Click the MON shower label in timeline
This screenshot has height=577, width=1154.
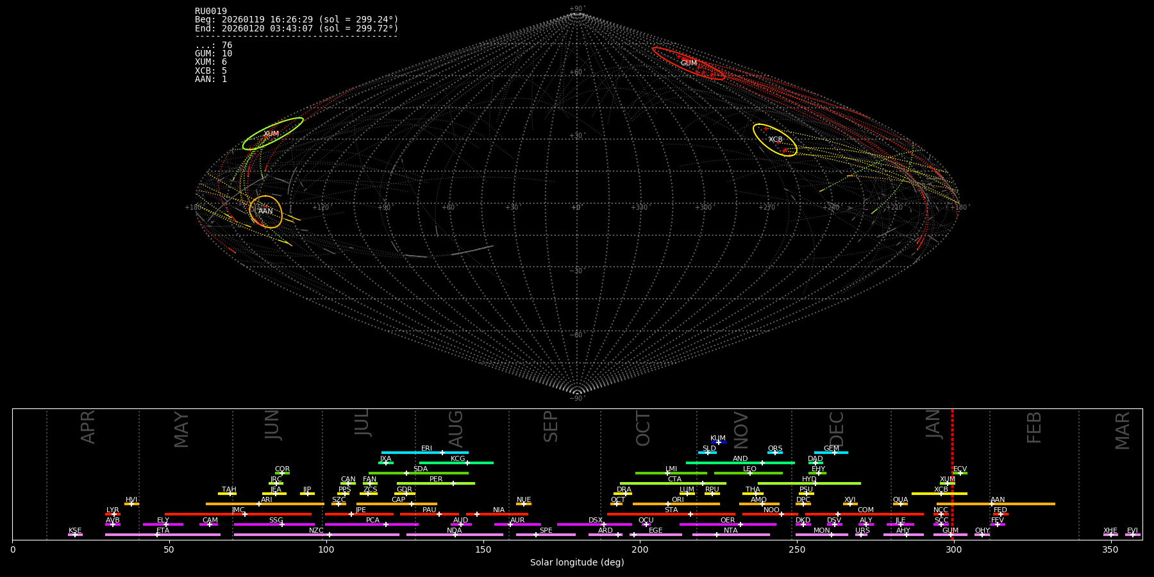pyautogui.click(x=821, y=531)
